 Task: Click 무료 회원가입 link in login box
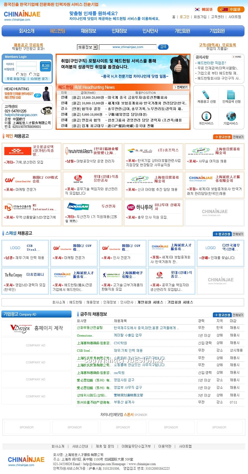16,79
